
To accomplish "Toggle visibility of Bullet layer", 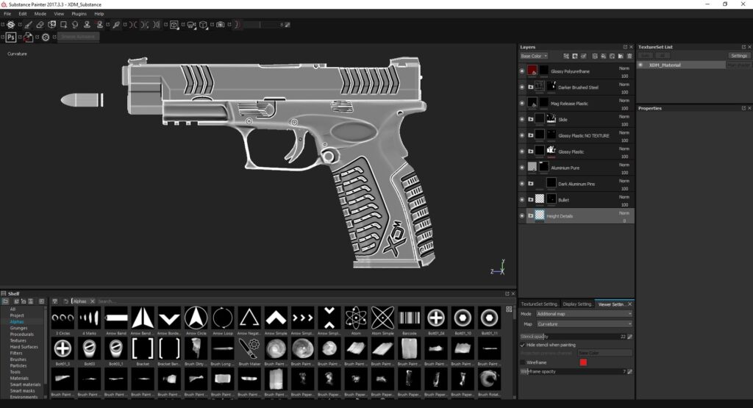I will pos(522,200).
